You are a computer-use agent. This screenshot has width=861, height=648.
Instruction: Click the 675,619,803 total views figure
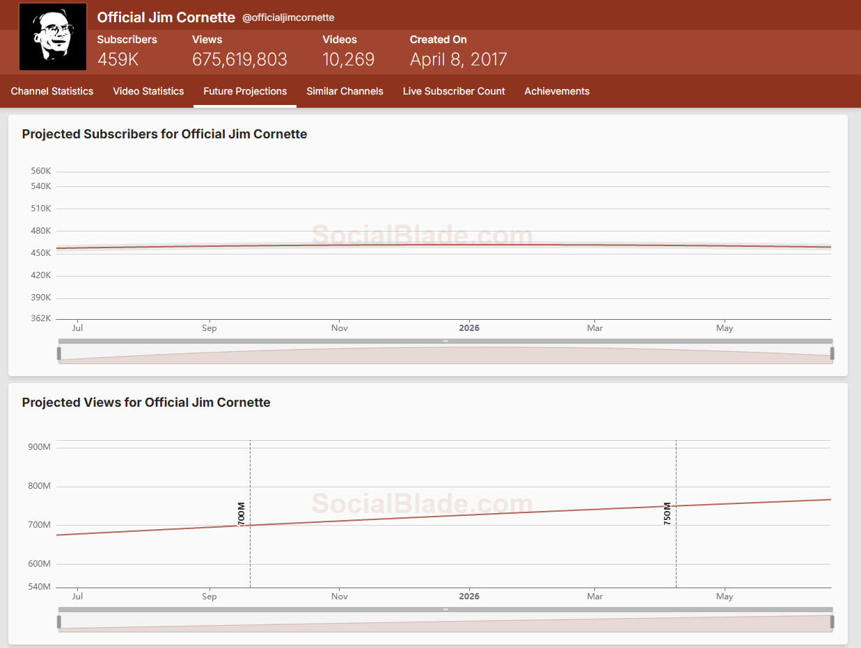239,60
